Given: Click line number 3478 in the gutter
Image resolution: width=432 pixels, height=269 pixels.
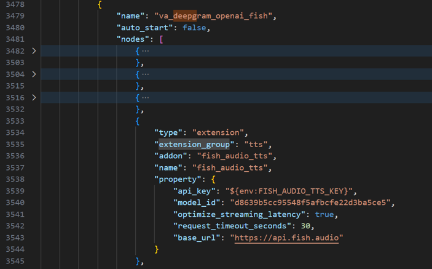Looking at the screenshot, I should point(15,4).
